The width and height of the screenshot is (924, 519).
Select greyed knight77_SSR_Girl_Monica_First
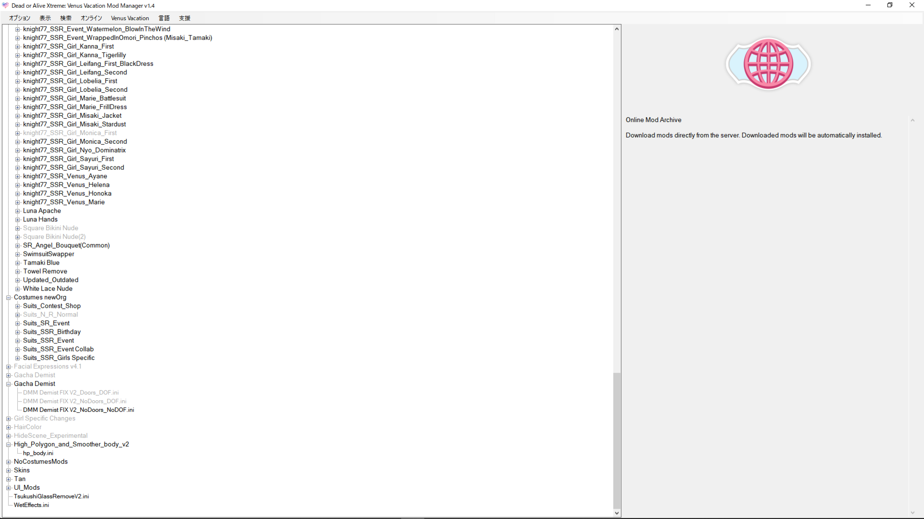pos(70,133)
